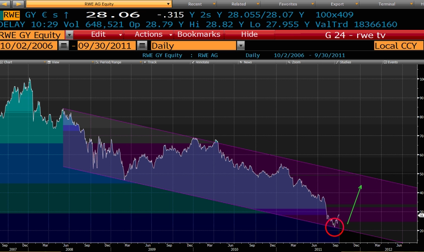Click the chart subtitle 'RWE GY Equity : RWE AG'
The image size is (424, 252).
coord(180,56)
